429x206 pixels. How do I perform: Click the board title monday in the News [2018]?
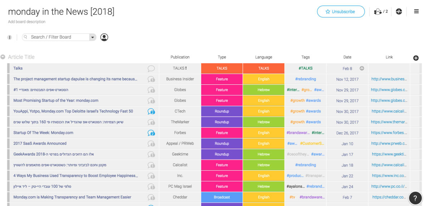(61, 11)
